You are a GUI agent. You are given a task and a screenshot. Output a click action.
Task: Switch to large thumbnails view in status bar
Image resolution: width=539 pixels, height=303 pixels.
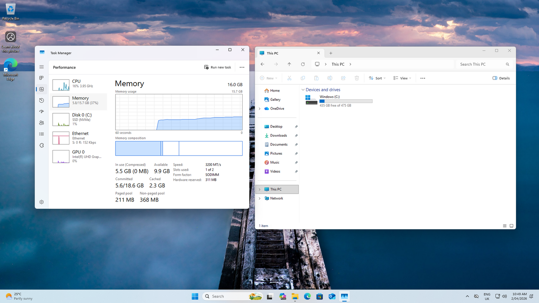pyautogui.click(x=511, y=226)
